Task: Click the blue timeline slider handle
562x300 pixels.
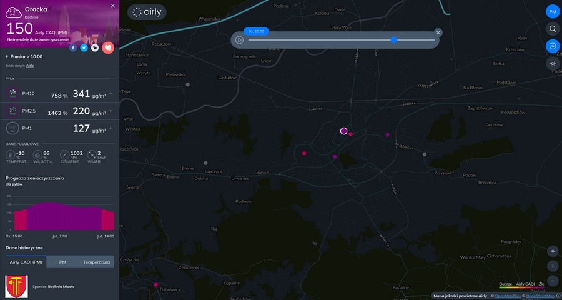Action: click(394, 40)
